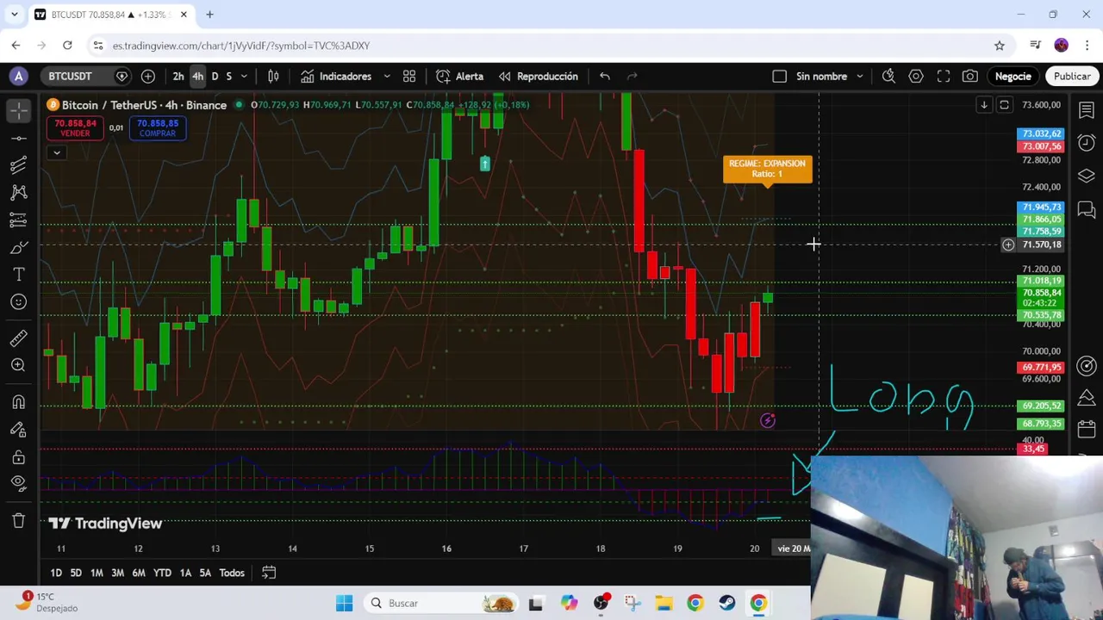Open the alerts panel clock icon
This screenshot has width=1103, height=620.
click(x=1087, y=143)
